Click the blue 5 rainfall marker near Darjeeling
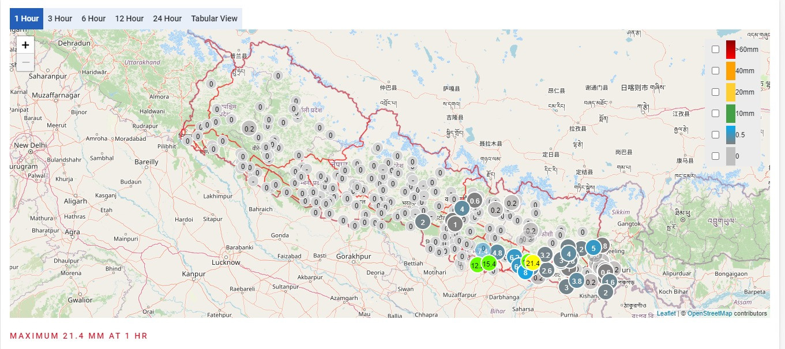 594,248
